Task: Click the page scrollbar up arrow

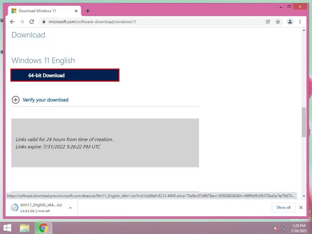Action: [x=304, y=30]
